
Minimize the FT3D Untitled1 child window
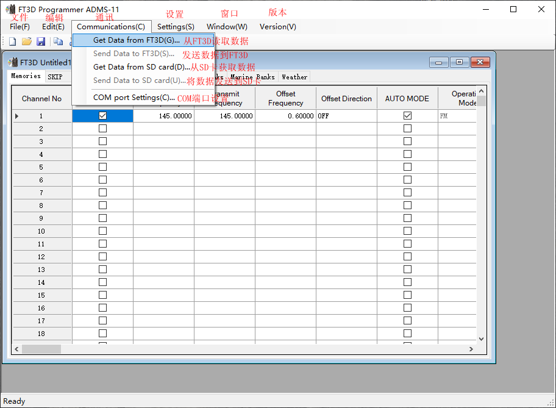pos(438,62)
